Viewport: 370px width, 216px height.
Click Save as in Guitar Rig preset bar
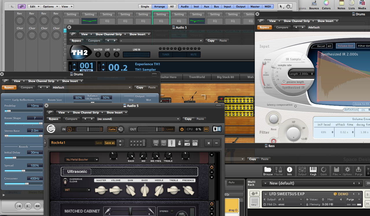[x=110, y=143]
